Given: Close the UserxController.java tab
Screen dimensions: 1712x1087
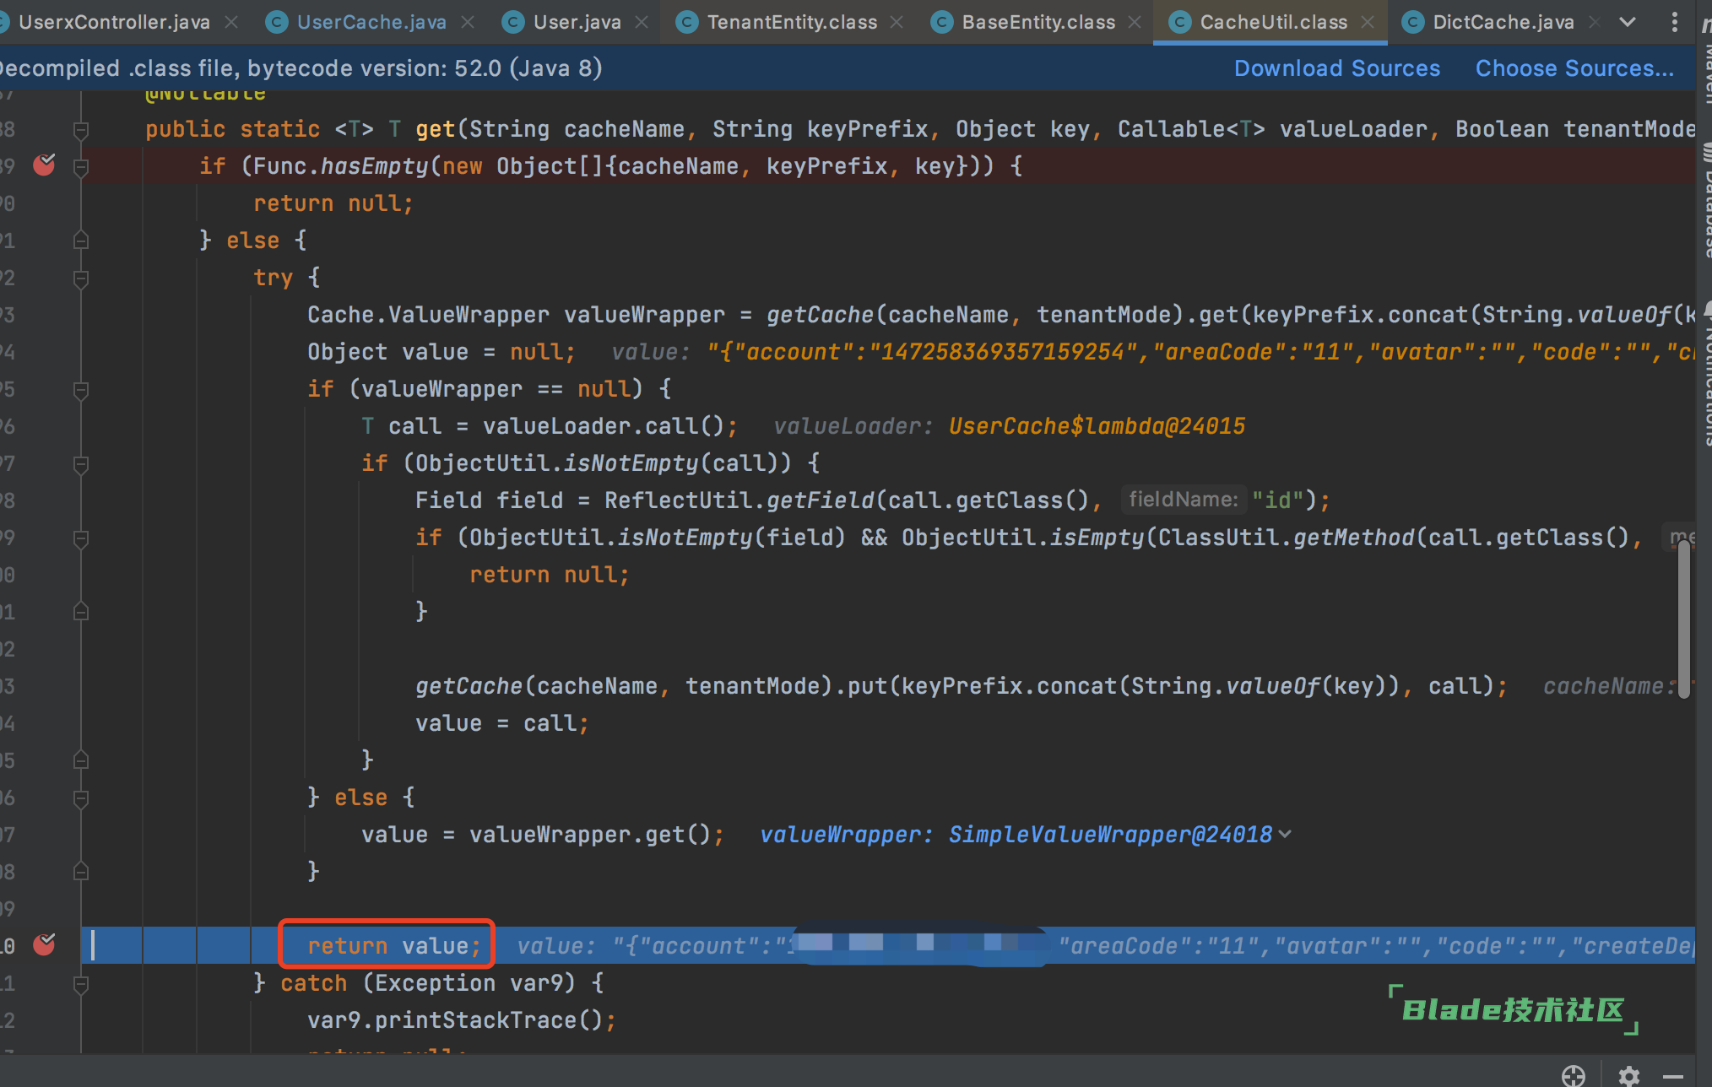Looking at the screenshot, I should [x=231, y=23].
